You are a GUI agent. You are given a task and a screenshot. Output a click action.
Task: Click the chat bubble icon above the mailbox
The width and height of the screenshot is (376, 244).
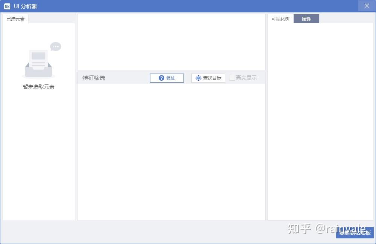point(56,46)
